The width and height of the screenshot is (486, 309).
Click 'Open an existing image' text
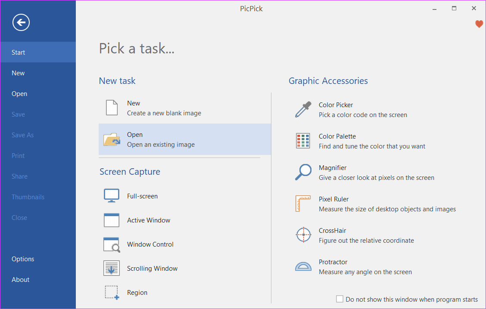click(161, 145)
